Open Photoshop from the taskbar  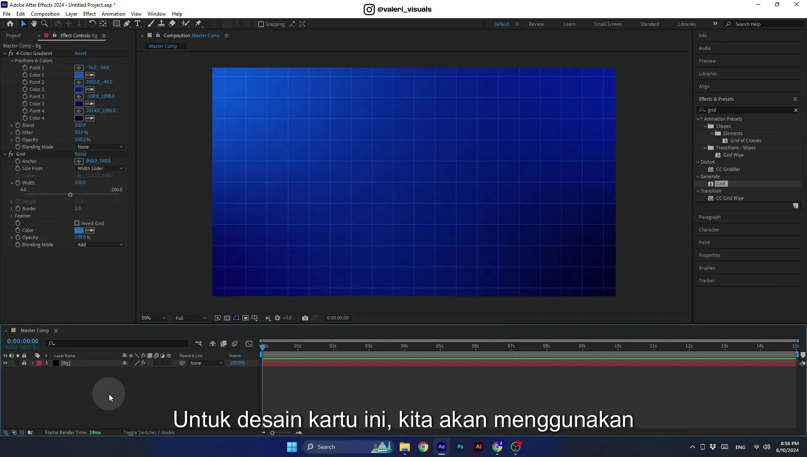click(x=460, y=447)
